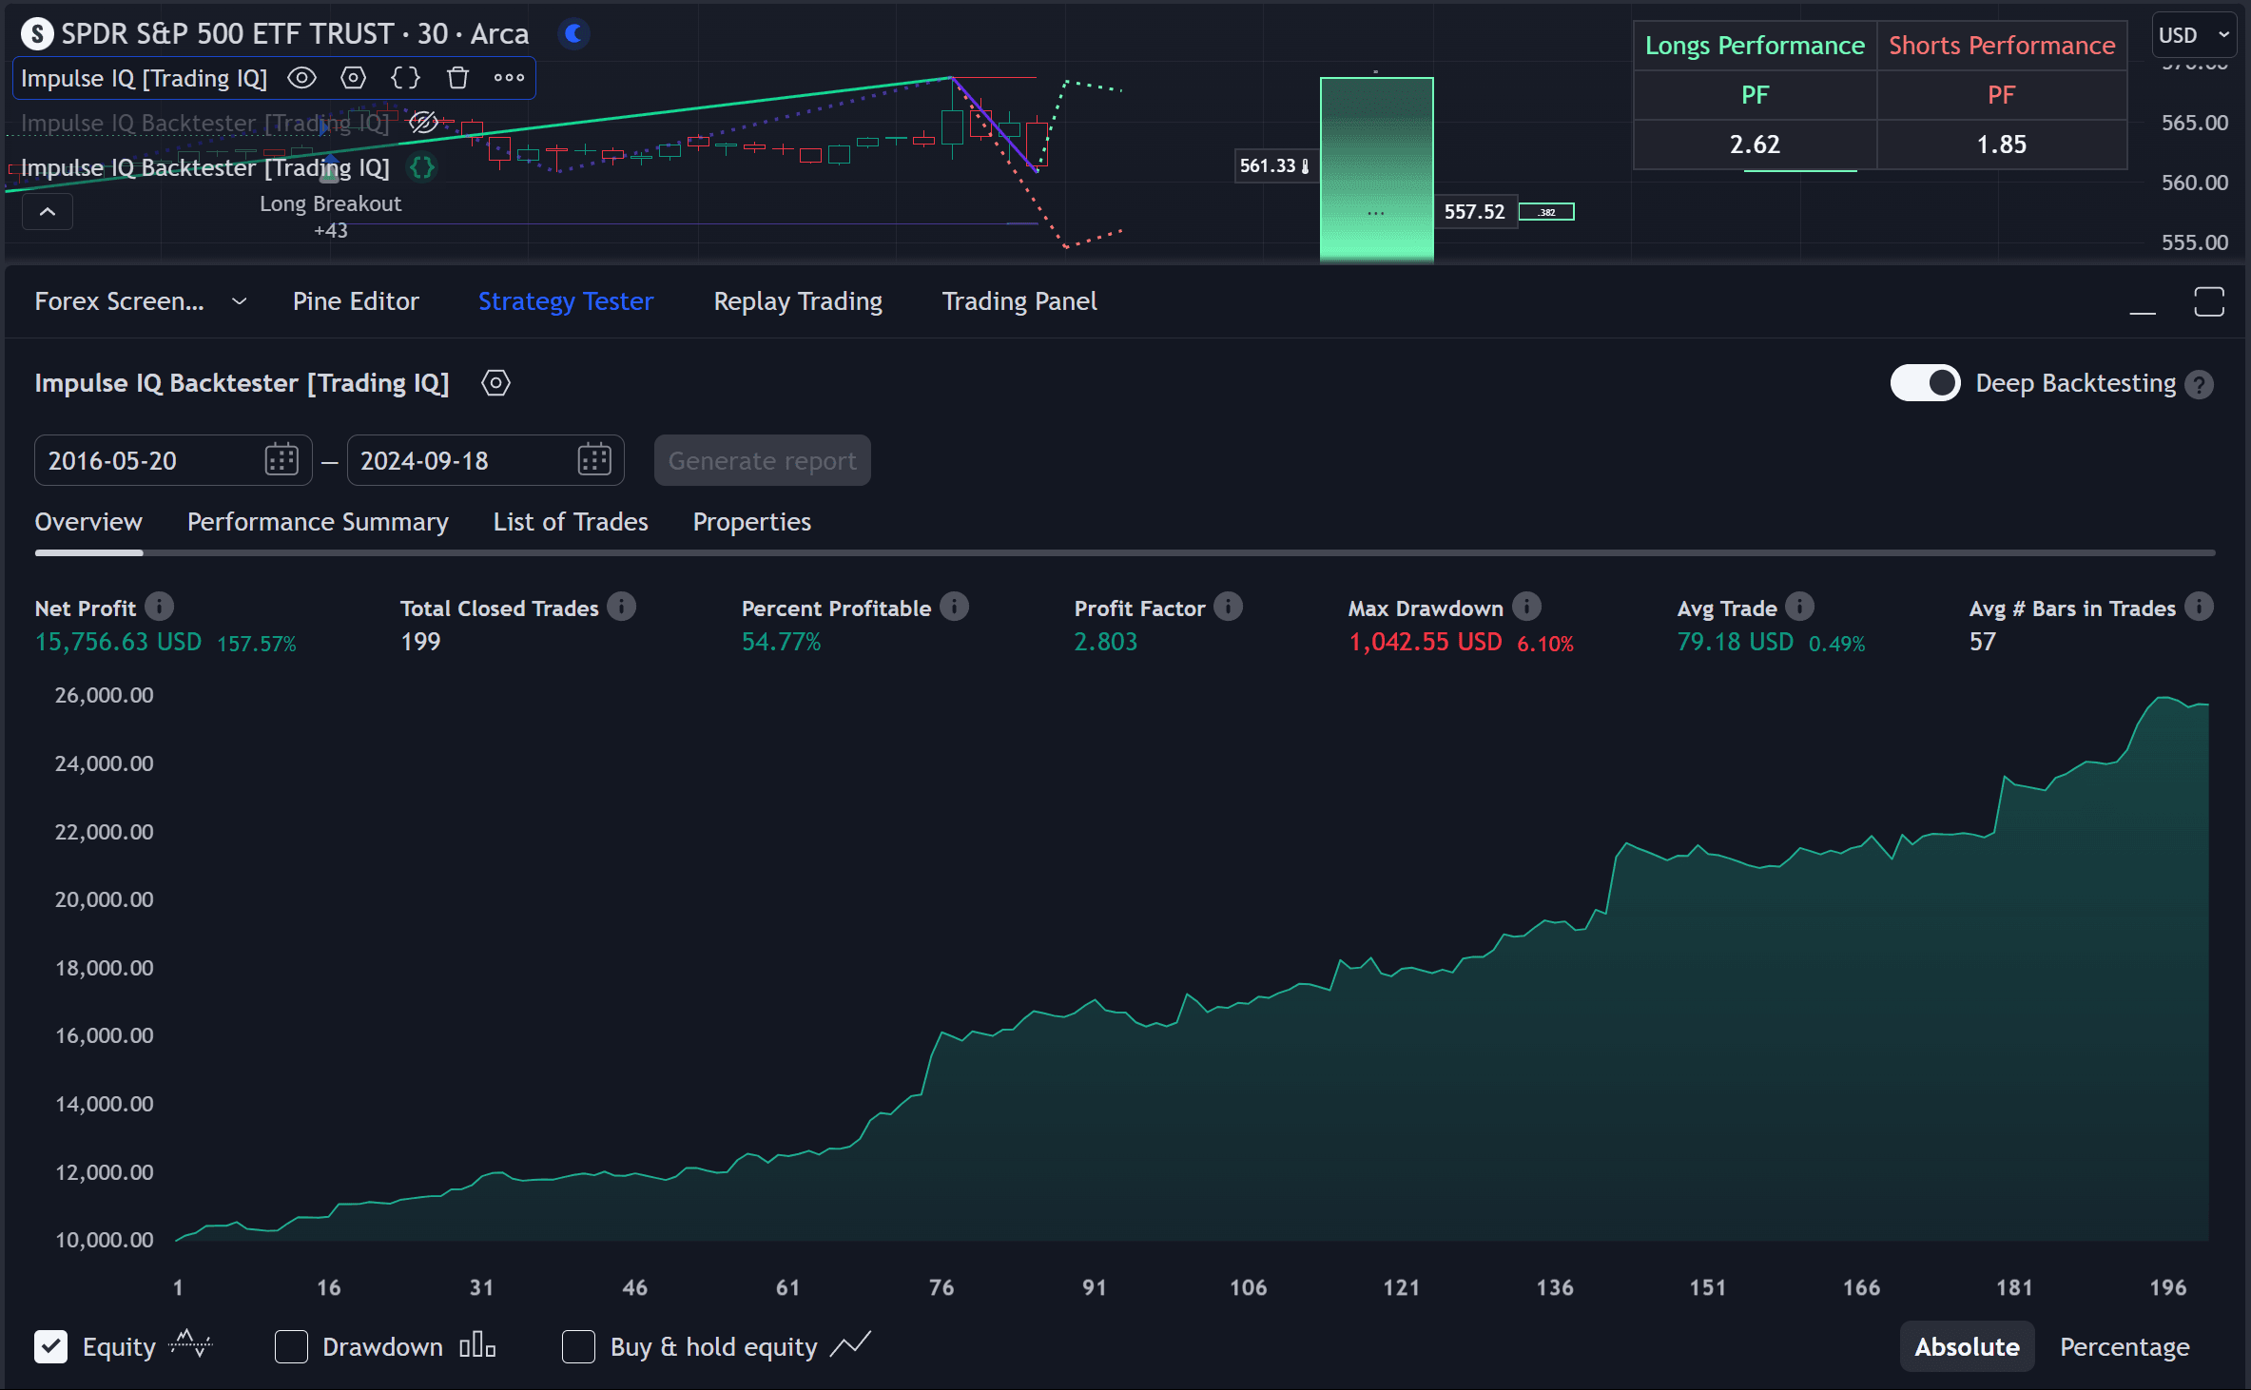Image resolution: width=2251 pixels, height=1390 pixels.
Task: Show info for Avg # Bars in Trades
Action: 2199,607
